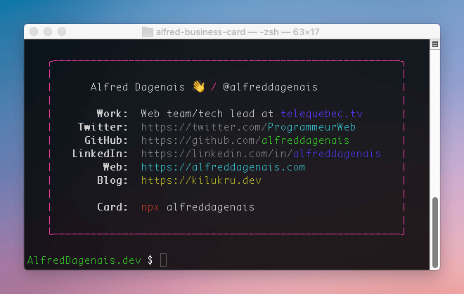The width and height of the screenshot is (464, 294).
Task: Open the kilukru.dev blog link
Action: pyautogui.click(x=201, y=180)
